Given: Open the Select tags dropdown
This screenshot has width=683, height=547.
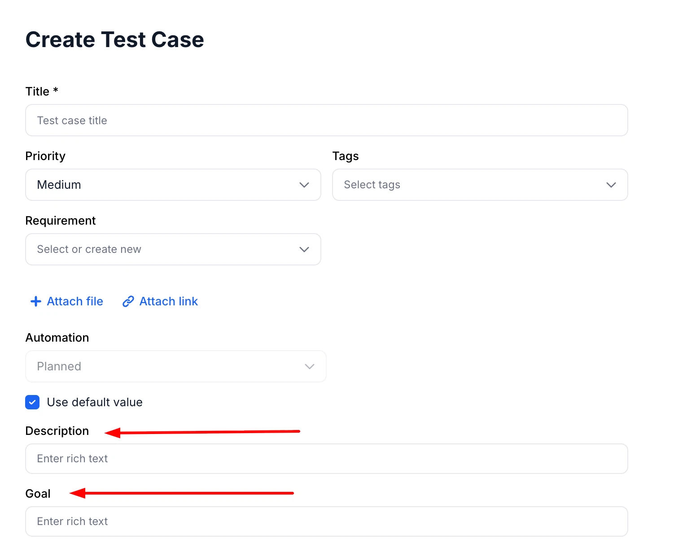Looking at the screenshot, I should tap(480, 185).
